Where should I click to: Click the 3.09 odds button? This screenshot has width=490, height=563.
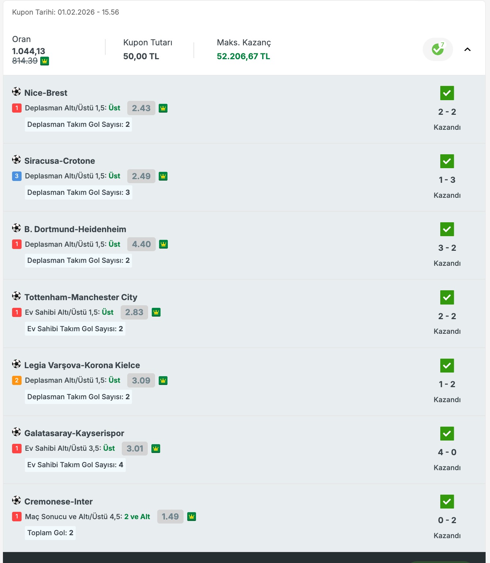pyautogui.click(x=141, y=381)
